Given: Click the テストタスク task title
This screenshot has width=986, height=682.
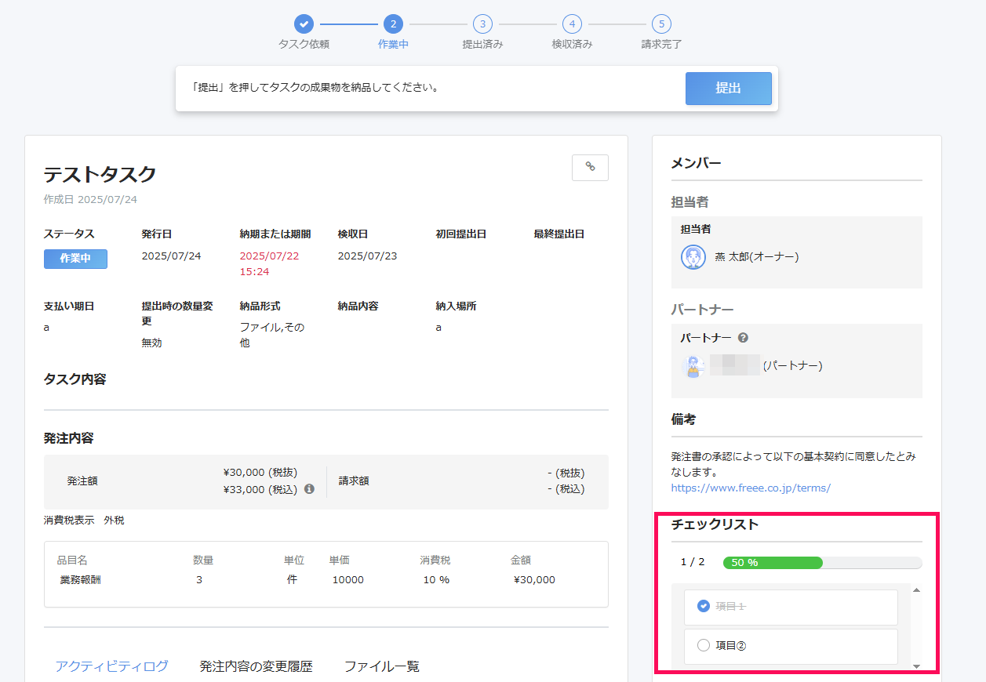Looking at the screenshot, I should (100, 174).
